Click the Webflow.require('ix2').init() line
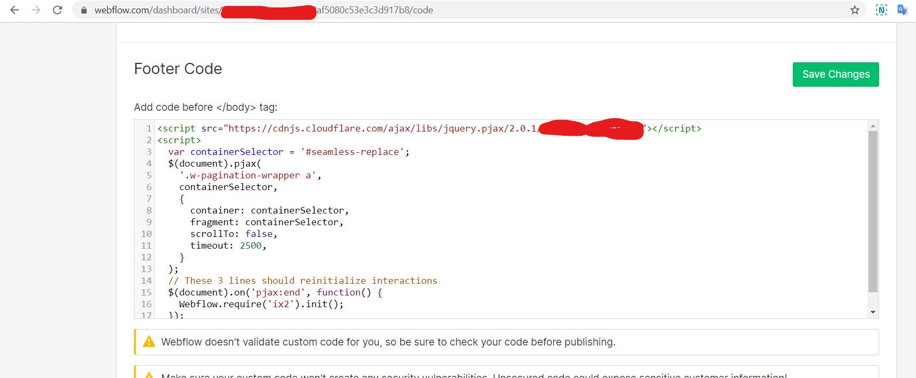 [261, 304]
